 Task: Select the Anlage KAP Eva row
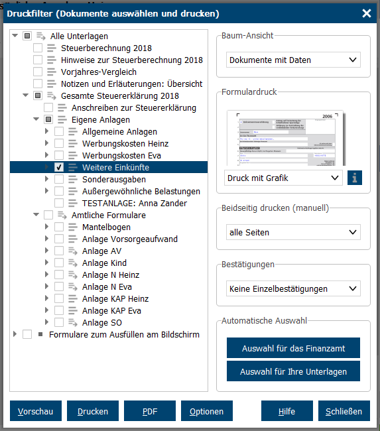109,310
